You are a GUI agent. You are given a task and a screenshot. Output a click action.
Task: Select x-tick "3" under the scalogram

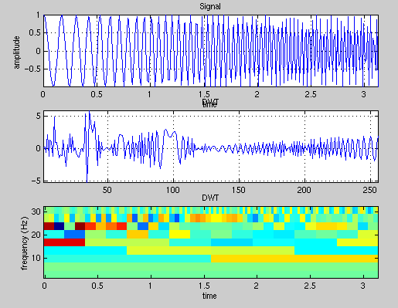tap(362, 286)
